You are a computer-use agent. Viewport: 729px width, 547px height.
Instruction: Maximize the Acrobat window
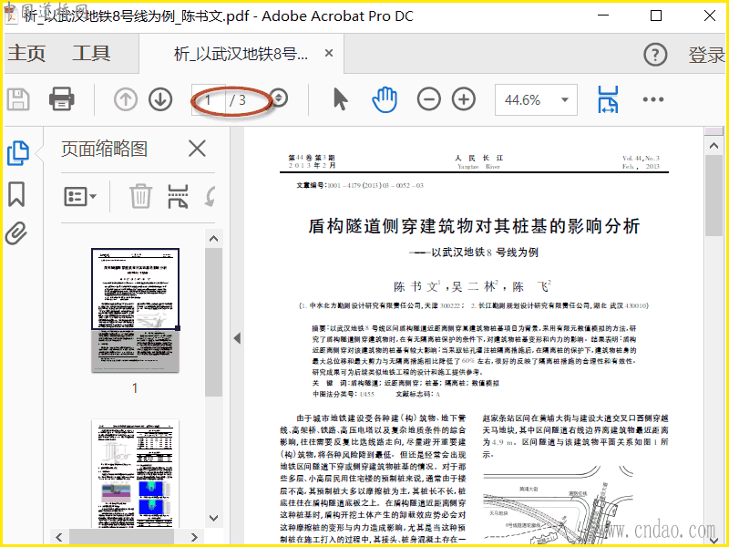pyautogui.click(x=656, y=15)
